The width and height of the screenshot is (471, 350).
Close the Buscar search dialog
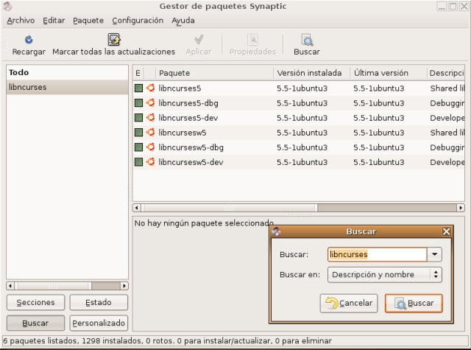tap(446, 231)
